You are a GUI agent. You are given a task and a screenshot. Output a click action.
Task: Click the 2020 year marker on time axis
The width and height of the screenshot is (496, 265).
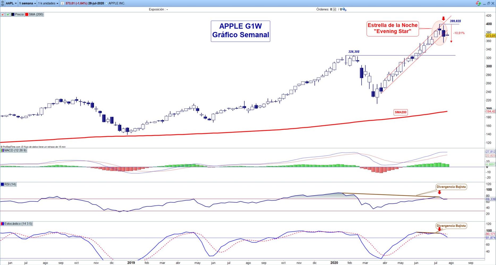point(334,263)
